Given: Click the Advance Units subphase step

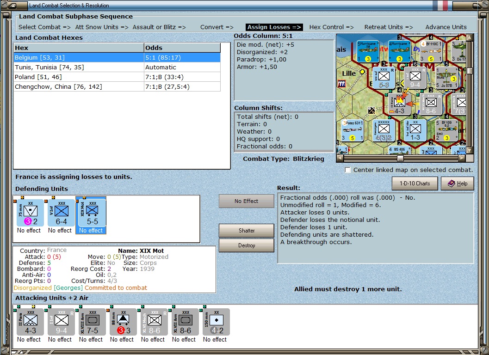Looking at the screenshot, I should [446, 27].
